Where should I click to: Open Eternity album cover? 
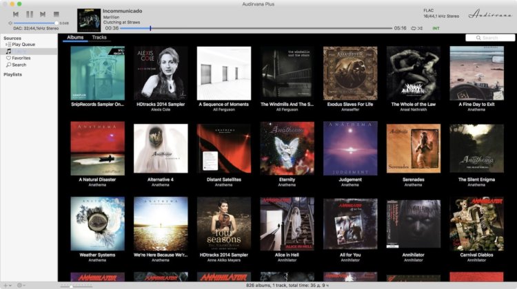[x=287, y=149]
